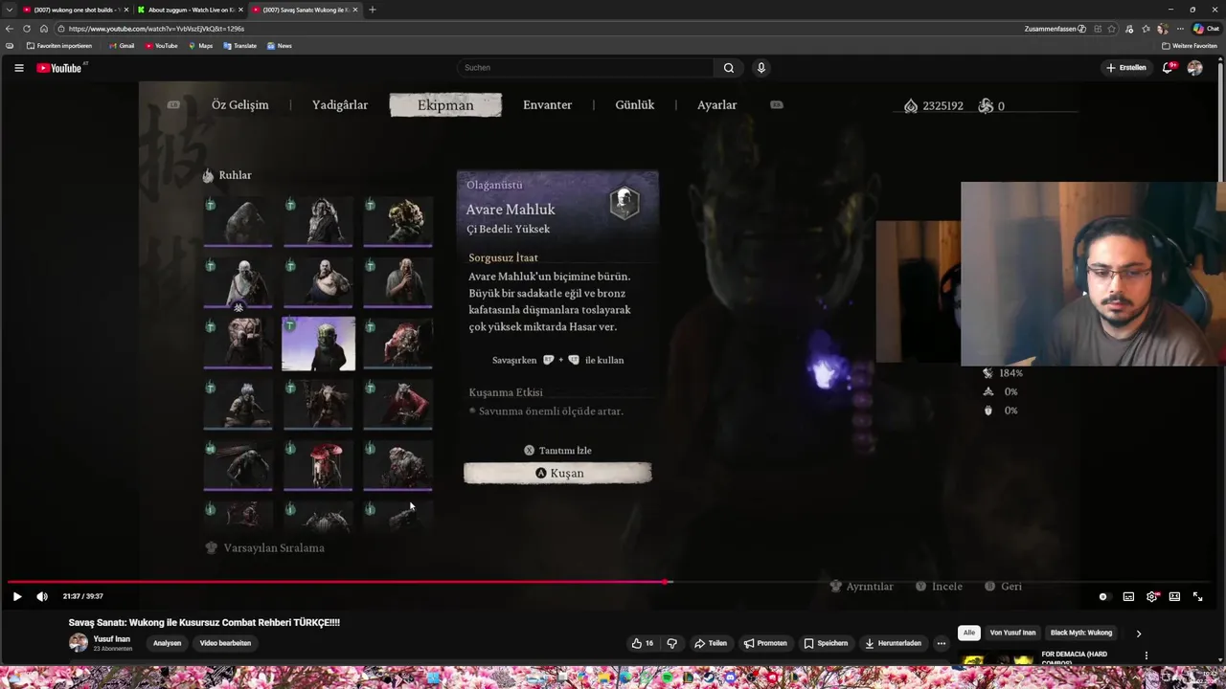Click the YouTube search magnifier button
Viewport: 1226px width, 689px height.
[728, 68]
